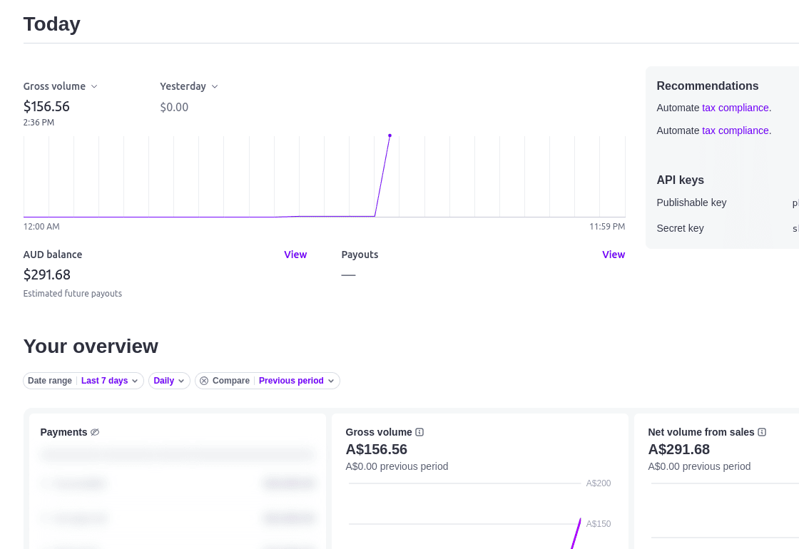Open the first tax compliance link
The image size is (799, 549).
pyautogui.click(x=735, y=108)
